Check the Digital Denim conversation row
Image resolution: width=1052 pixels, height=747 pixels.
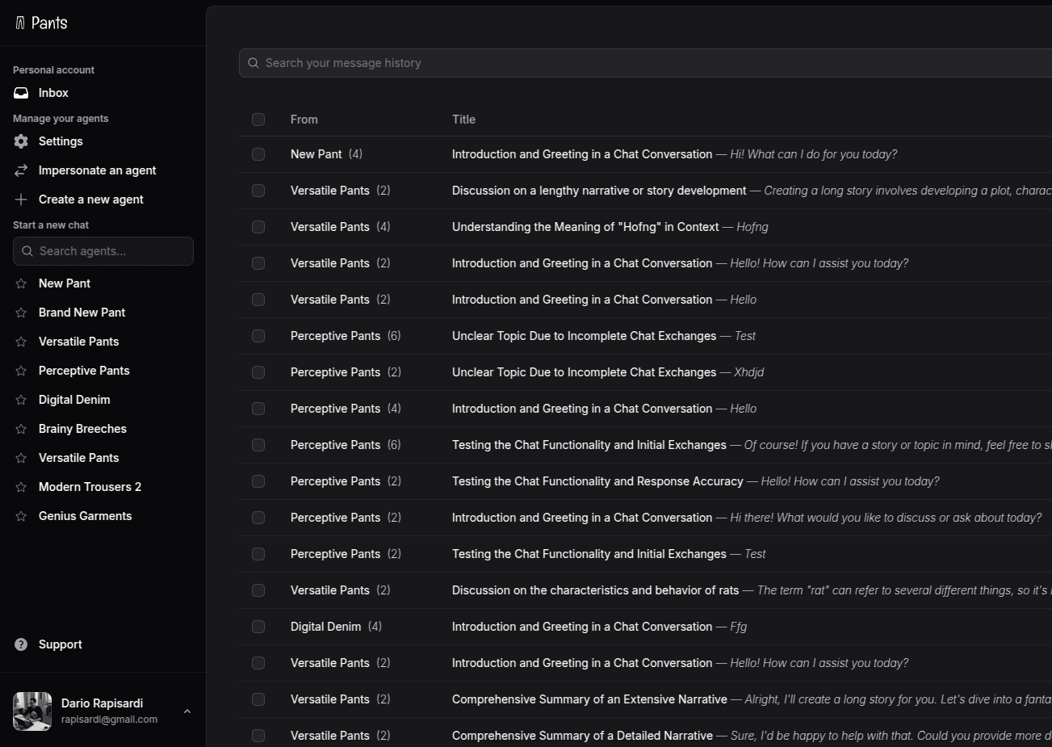[x=258, y=627]
